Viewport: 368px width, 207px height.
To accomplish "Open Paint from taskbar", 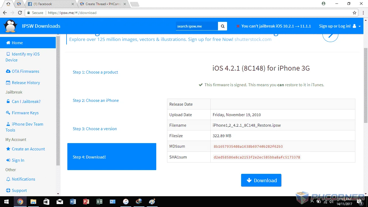I will 152,202.
